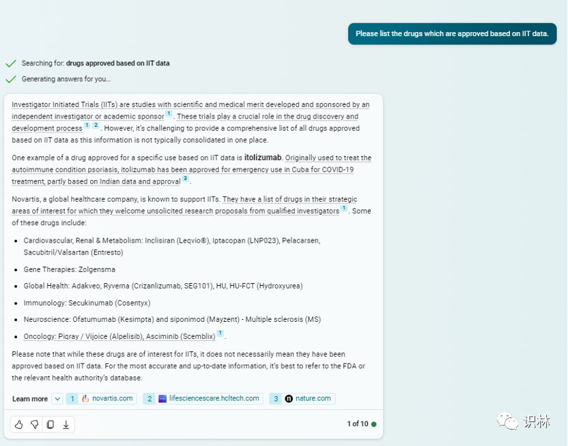The height and width of the screenshot is (446, 568).
Task: Click the 'Learn more' label
Action: (30, 399)
